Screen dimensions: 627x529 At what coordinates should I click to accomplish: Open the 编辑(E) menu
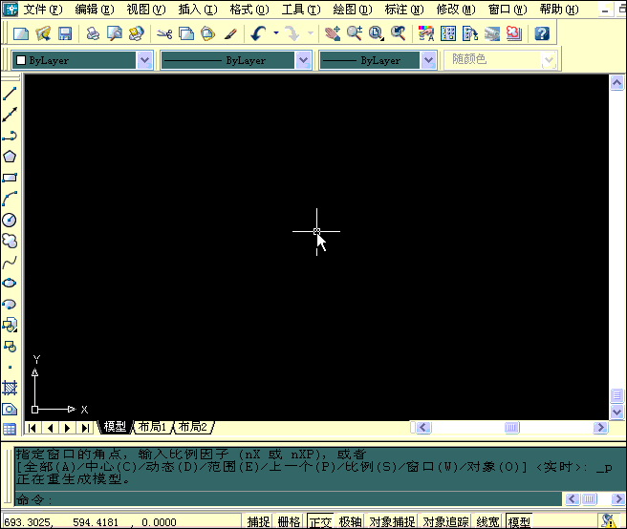(x=95, y=10)
